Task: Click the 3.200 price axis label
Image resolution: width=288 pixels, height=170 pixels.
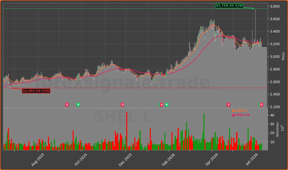Action: point(275,44)
